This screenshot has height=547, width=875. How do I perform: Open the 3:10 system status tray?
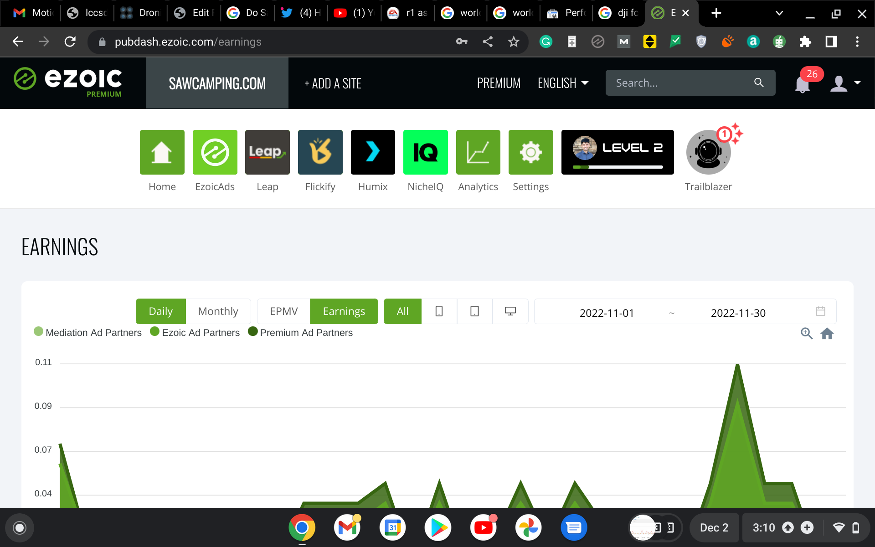(806, 527)
